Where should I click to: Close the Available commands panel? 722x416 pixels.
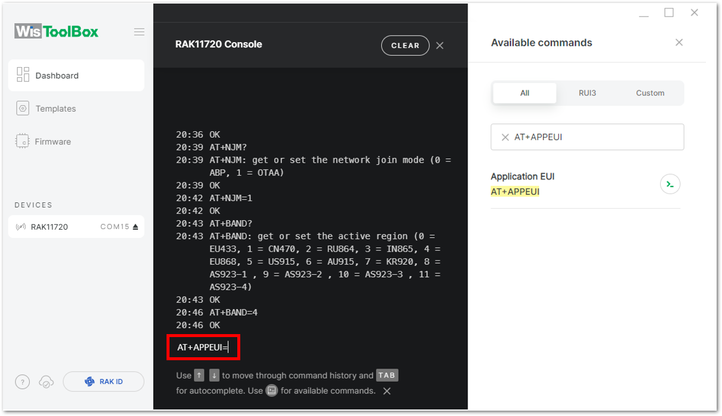(x=679, y=42)
